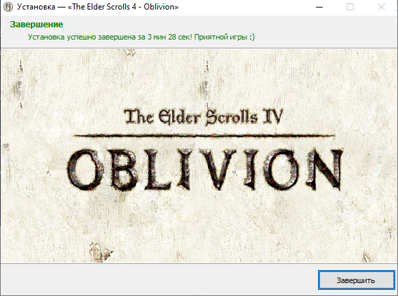Viewport: 398px width, 296px height.
Task: Click the final letter N of OBLIVION
Action: 325,169
